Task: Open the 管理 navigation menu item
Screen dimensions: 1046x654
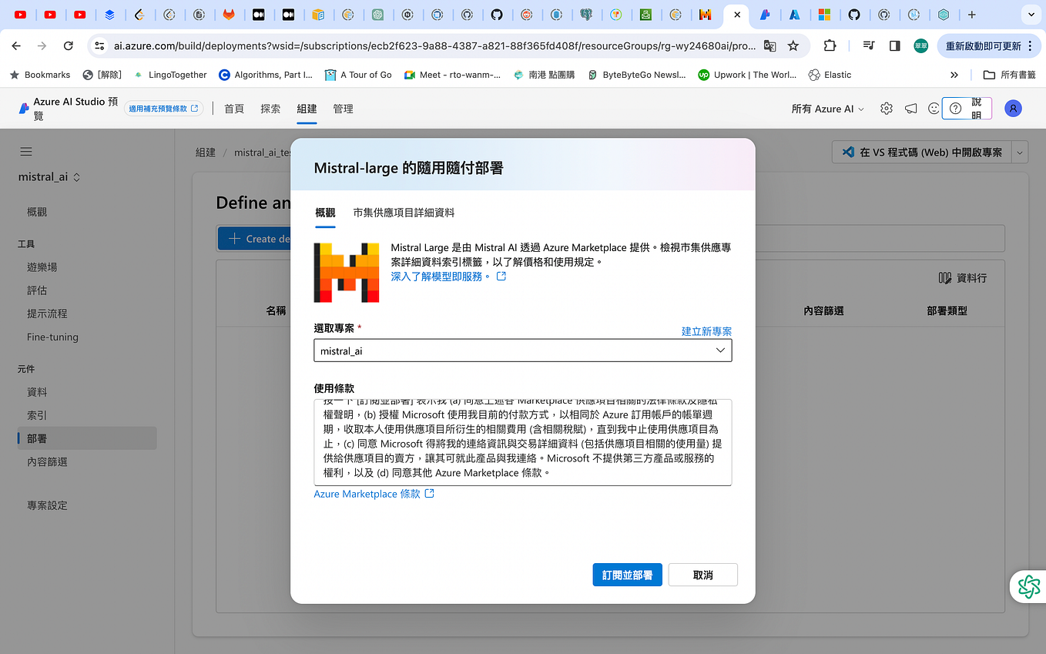Action: tap(343, 109)
